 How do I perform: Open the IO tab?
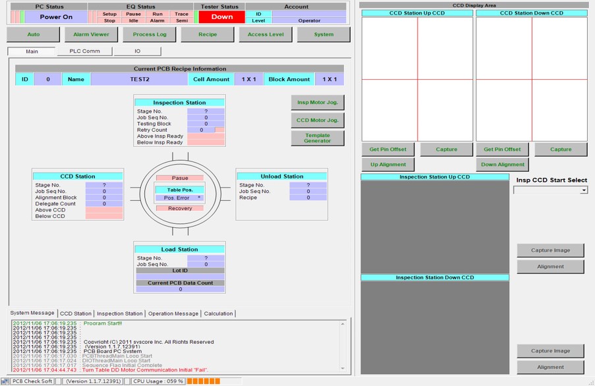(x=137, y=51)
